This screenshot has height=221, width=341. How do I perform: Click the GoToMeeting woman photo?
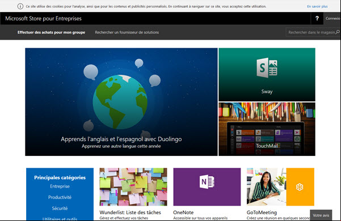pyautogui.click(x=267, y=186)
